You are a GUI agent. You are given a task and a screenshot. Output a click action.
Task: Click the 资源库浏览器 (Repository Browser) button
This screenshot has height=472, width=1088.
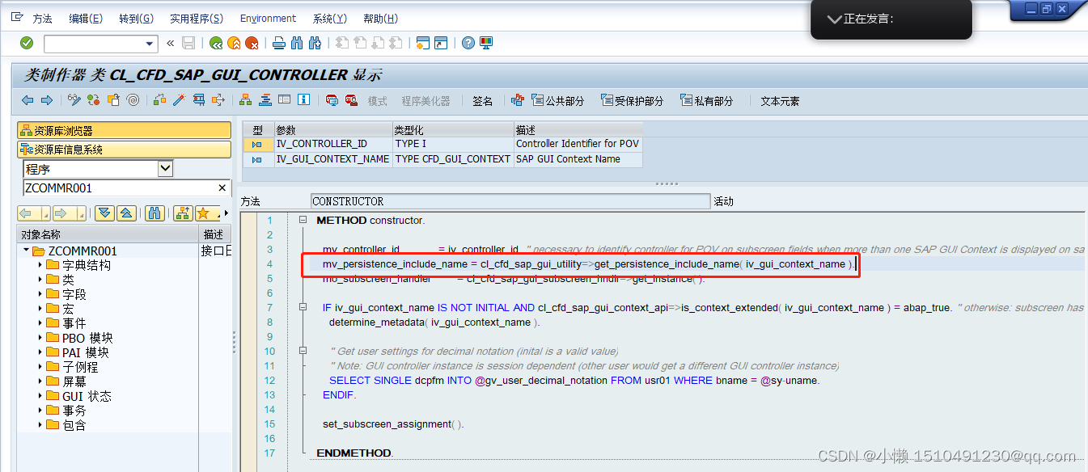124,130
